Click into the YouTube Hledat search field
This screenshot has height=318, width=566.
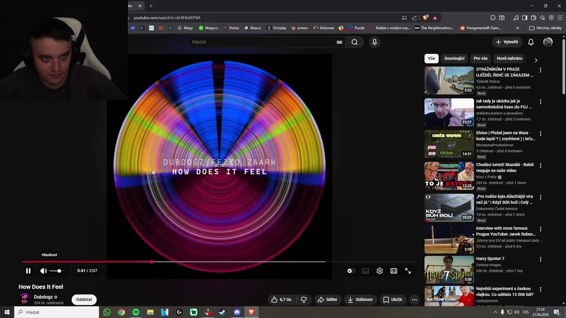263,42
